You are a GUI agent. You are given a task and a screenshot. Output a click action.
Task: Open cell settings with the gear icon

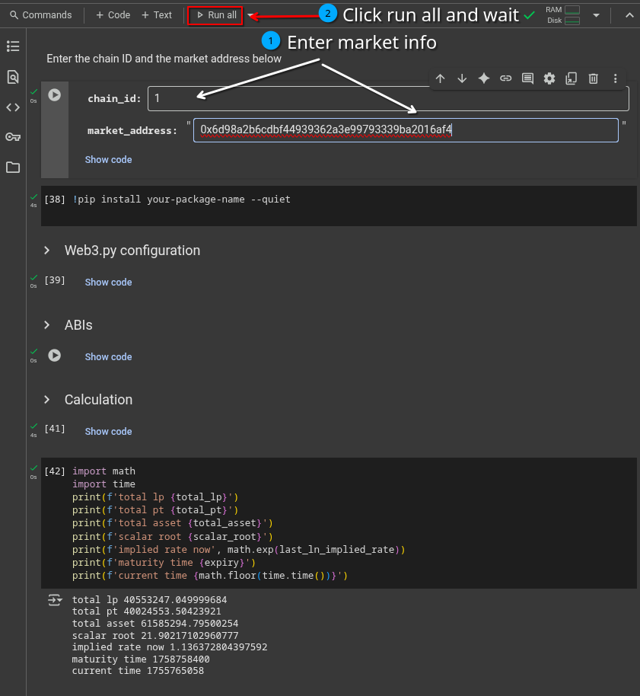click(x=549, y=78)
